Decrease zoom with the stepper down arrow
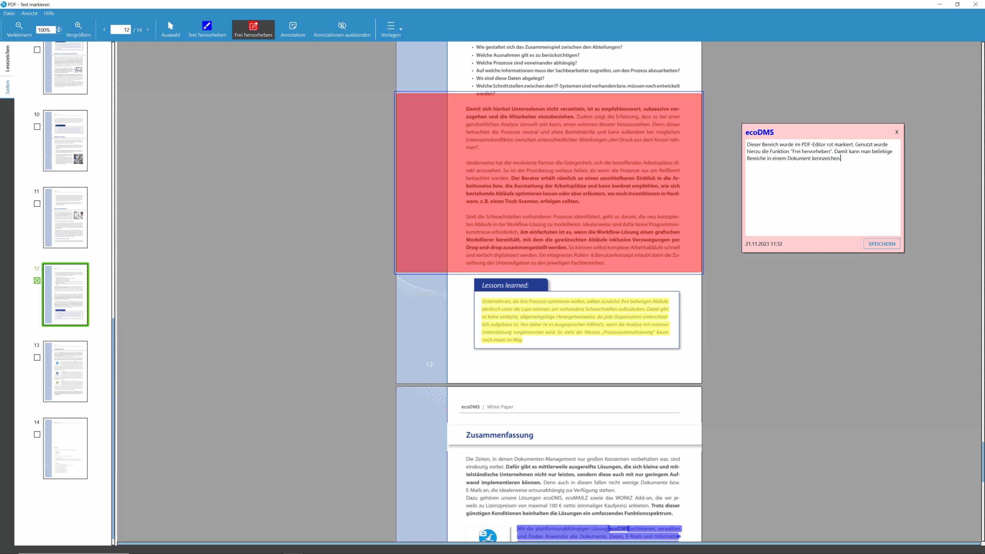Screen dimensions: 985x554 point(58,32)
